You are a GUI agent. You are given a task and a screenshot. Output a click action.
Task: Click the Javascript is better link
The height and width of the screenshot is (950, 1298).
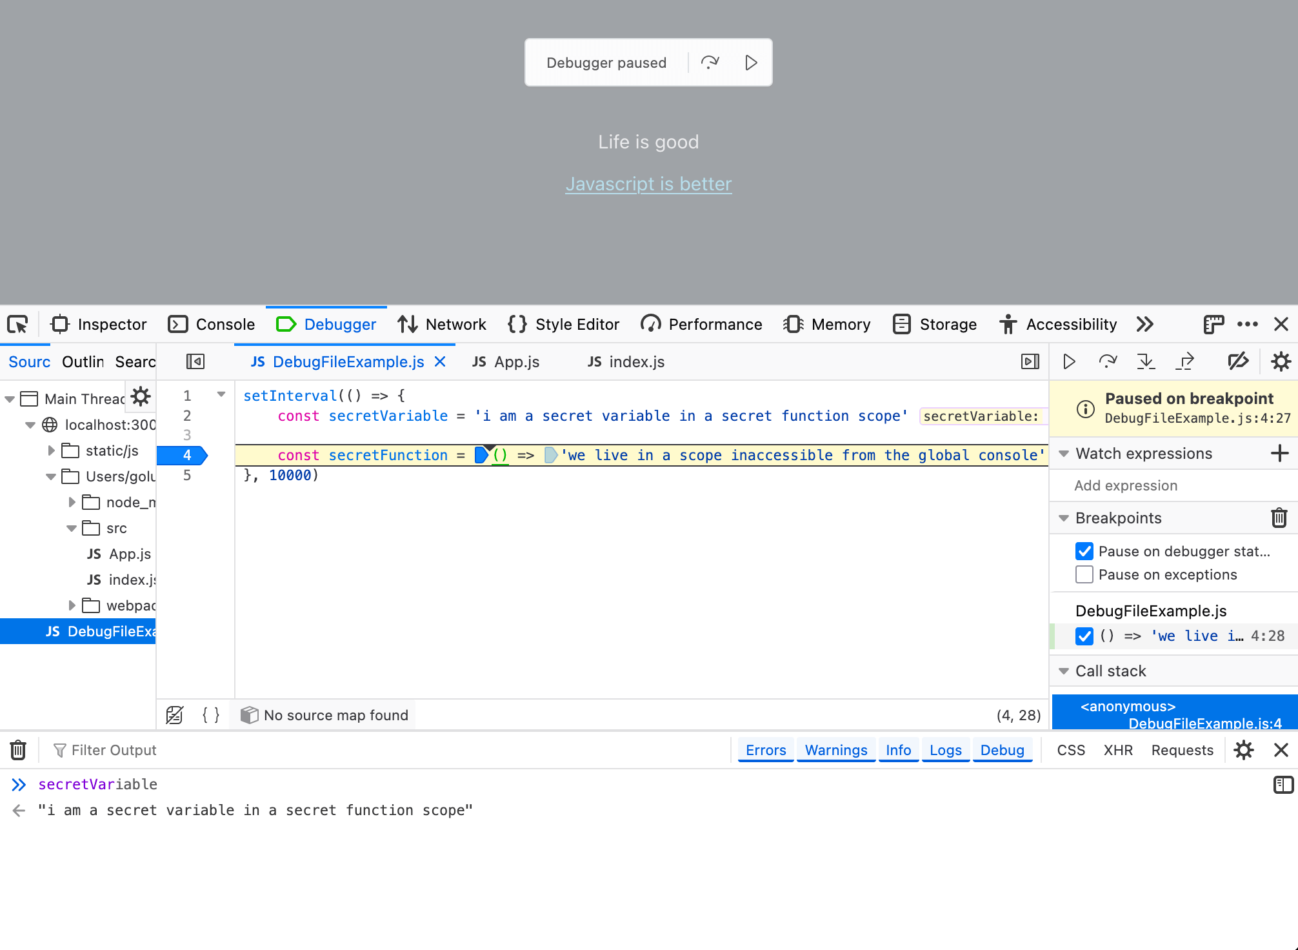648,184
